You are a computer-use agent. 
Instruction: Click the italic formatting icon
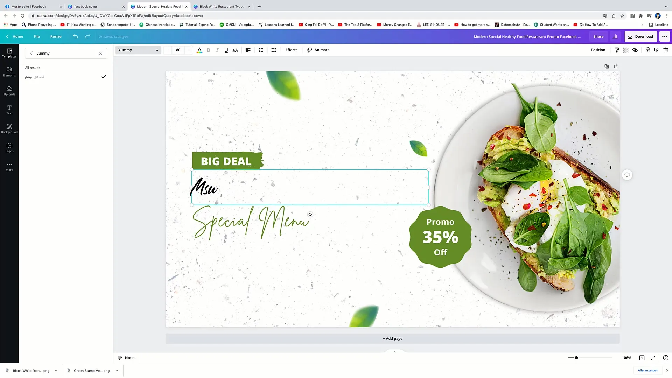[x=217, y=50]
